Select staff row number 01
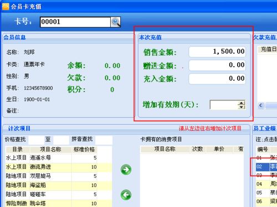Screen dimensions: 277x207 point(266,158)
